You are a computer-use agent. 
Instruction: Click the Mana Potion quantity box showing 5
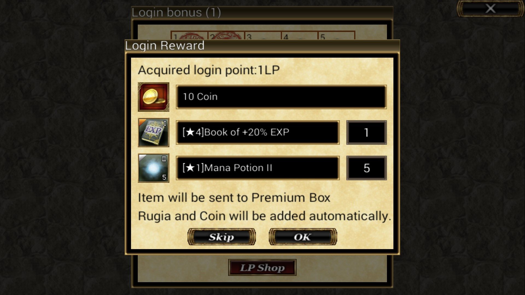point(366,168)
